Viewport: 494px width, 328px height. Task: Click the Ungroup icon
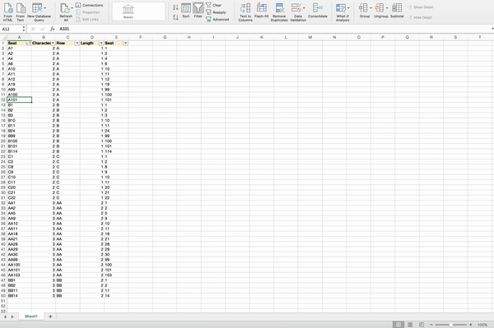tap(380, 7)
